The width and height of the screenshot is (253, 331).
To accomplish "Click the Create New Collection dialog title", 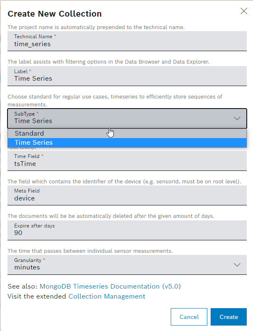I will pos(54,14).
